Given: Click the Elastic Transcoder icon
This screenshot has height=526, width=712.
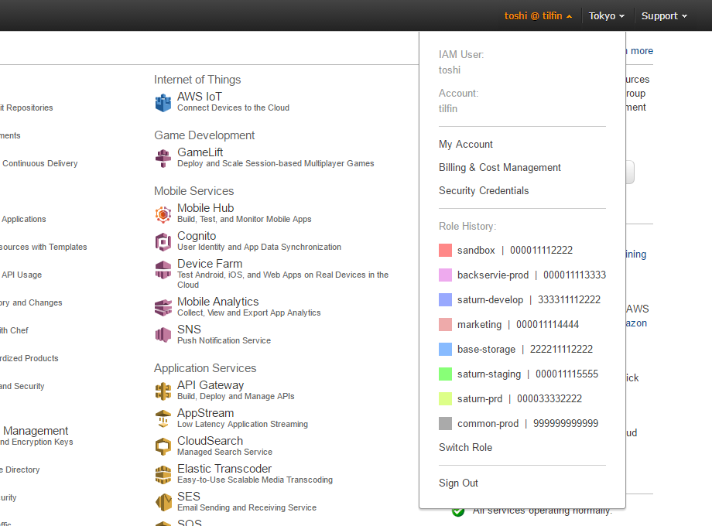Looking at the screenshot, I should click(x=163, y=473).
